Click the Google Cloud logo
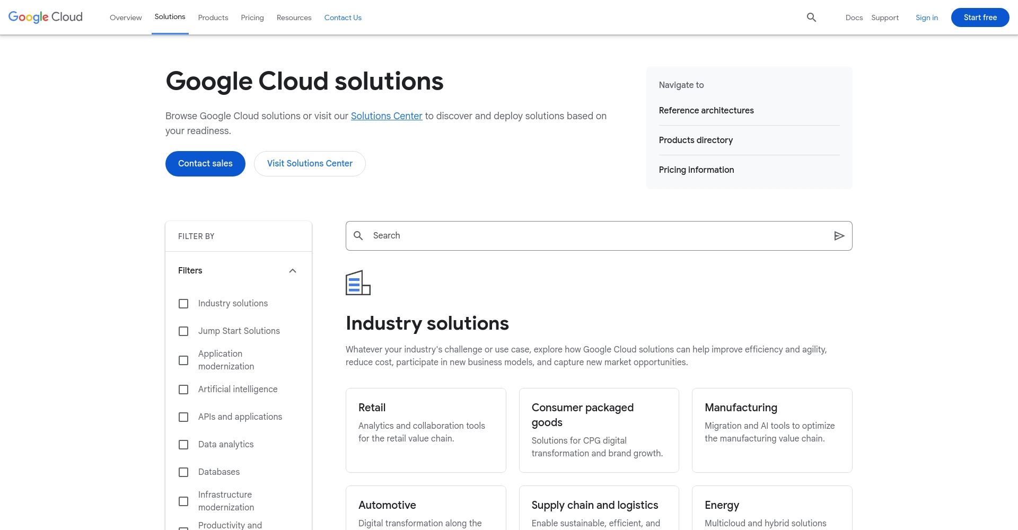1018x530 pixels. [46, 17]
